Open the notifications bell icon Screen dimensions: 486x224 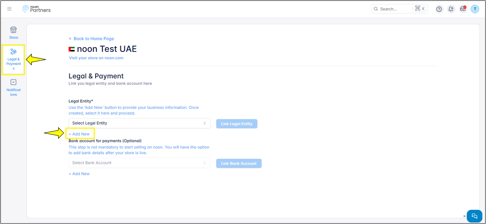451,9
